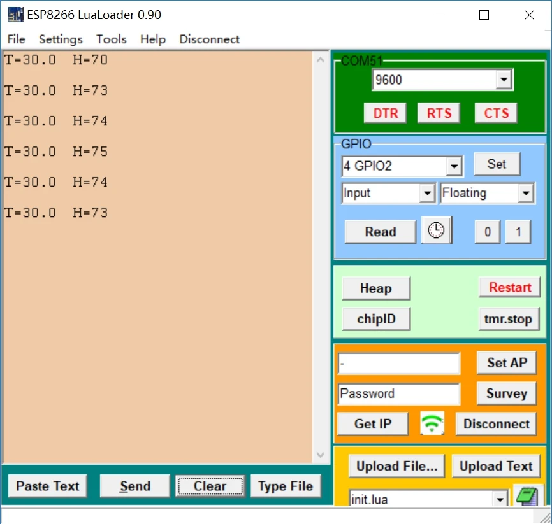Click the red Restart button
Viewport: 552px width, 524px height.
[x=510, y=287]
